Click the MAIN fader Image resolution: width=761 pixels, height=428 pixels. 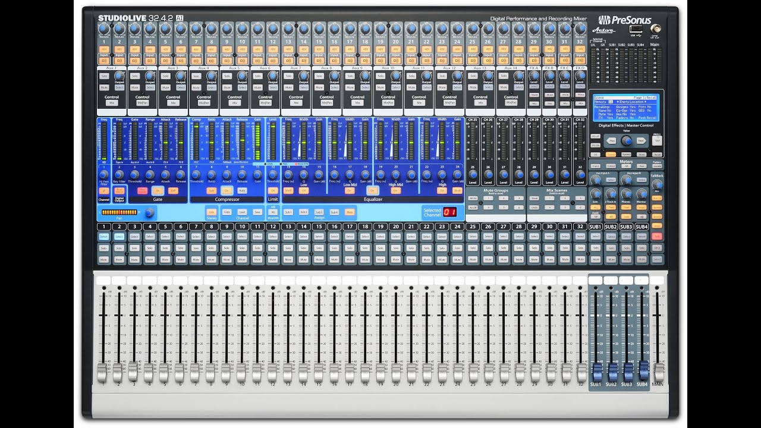click(658, 372)
